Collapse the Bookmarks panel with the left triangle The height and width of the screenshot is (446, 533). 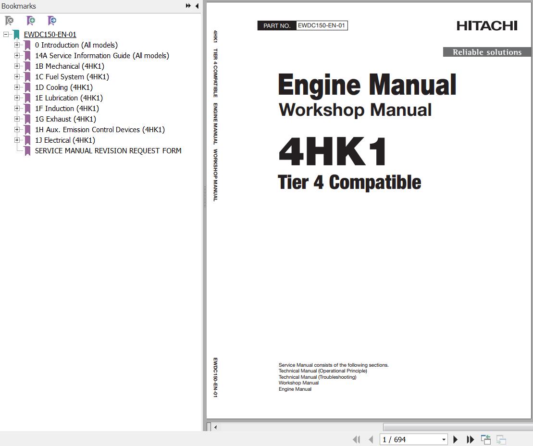point(197,6)
